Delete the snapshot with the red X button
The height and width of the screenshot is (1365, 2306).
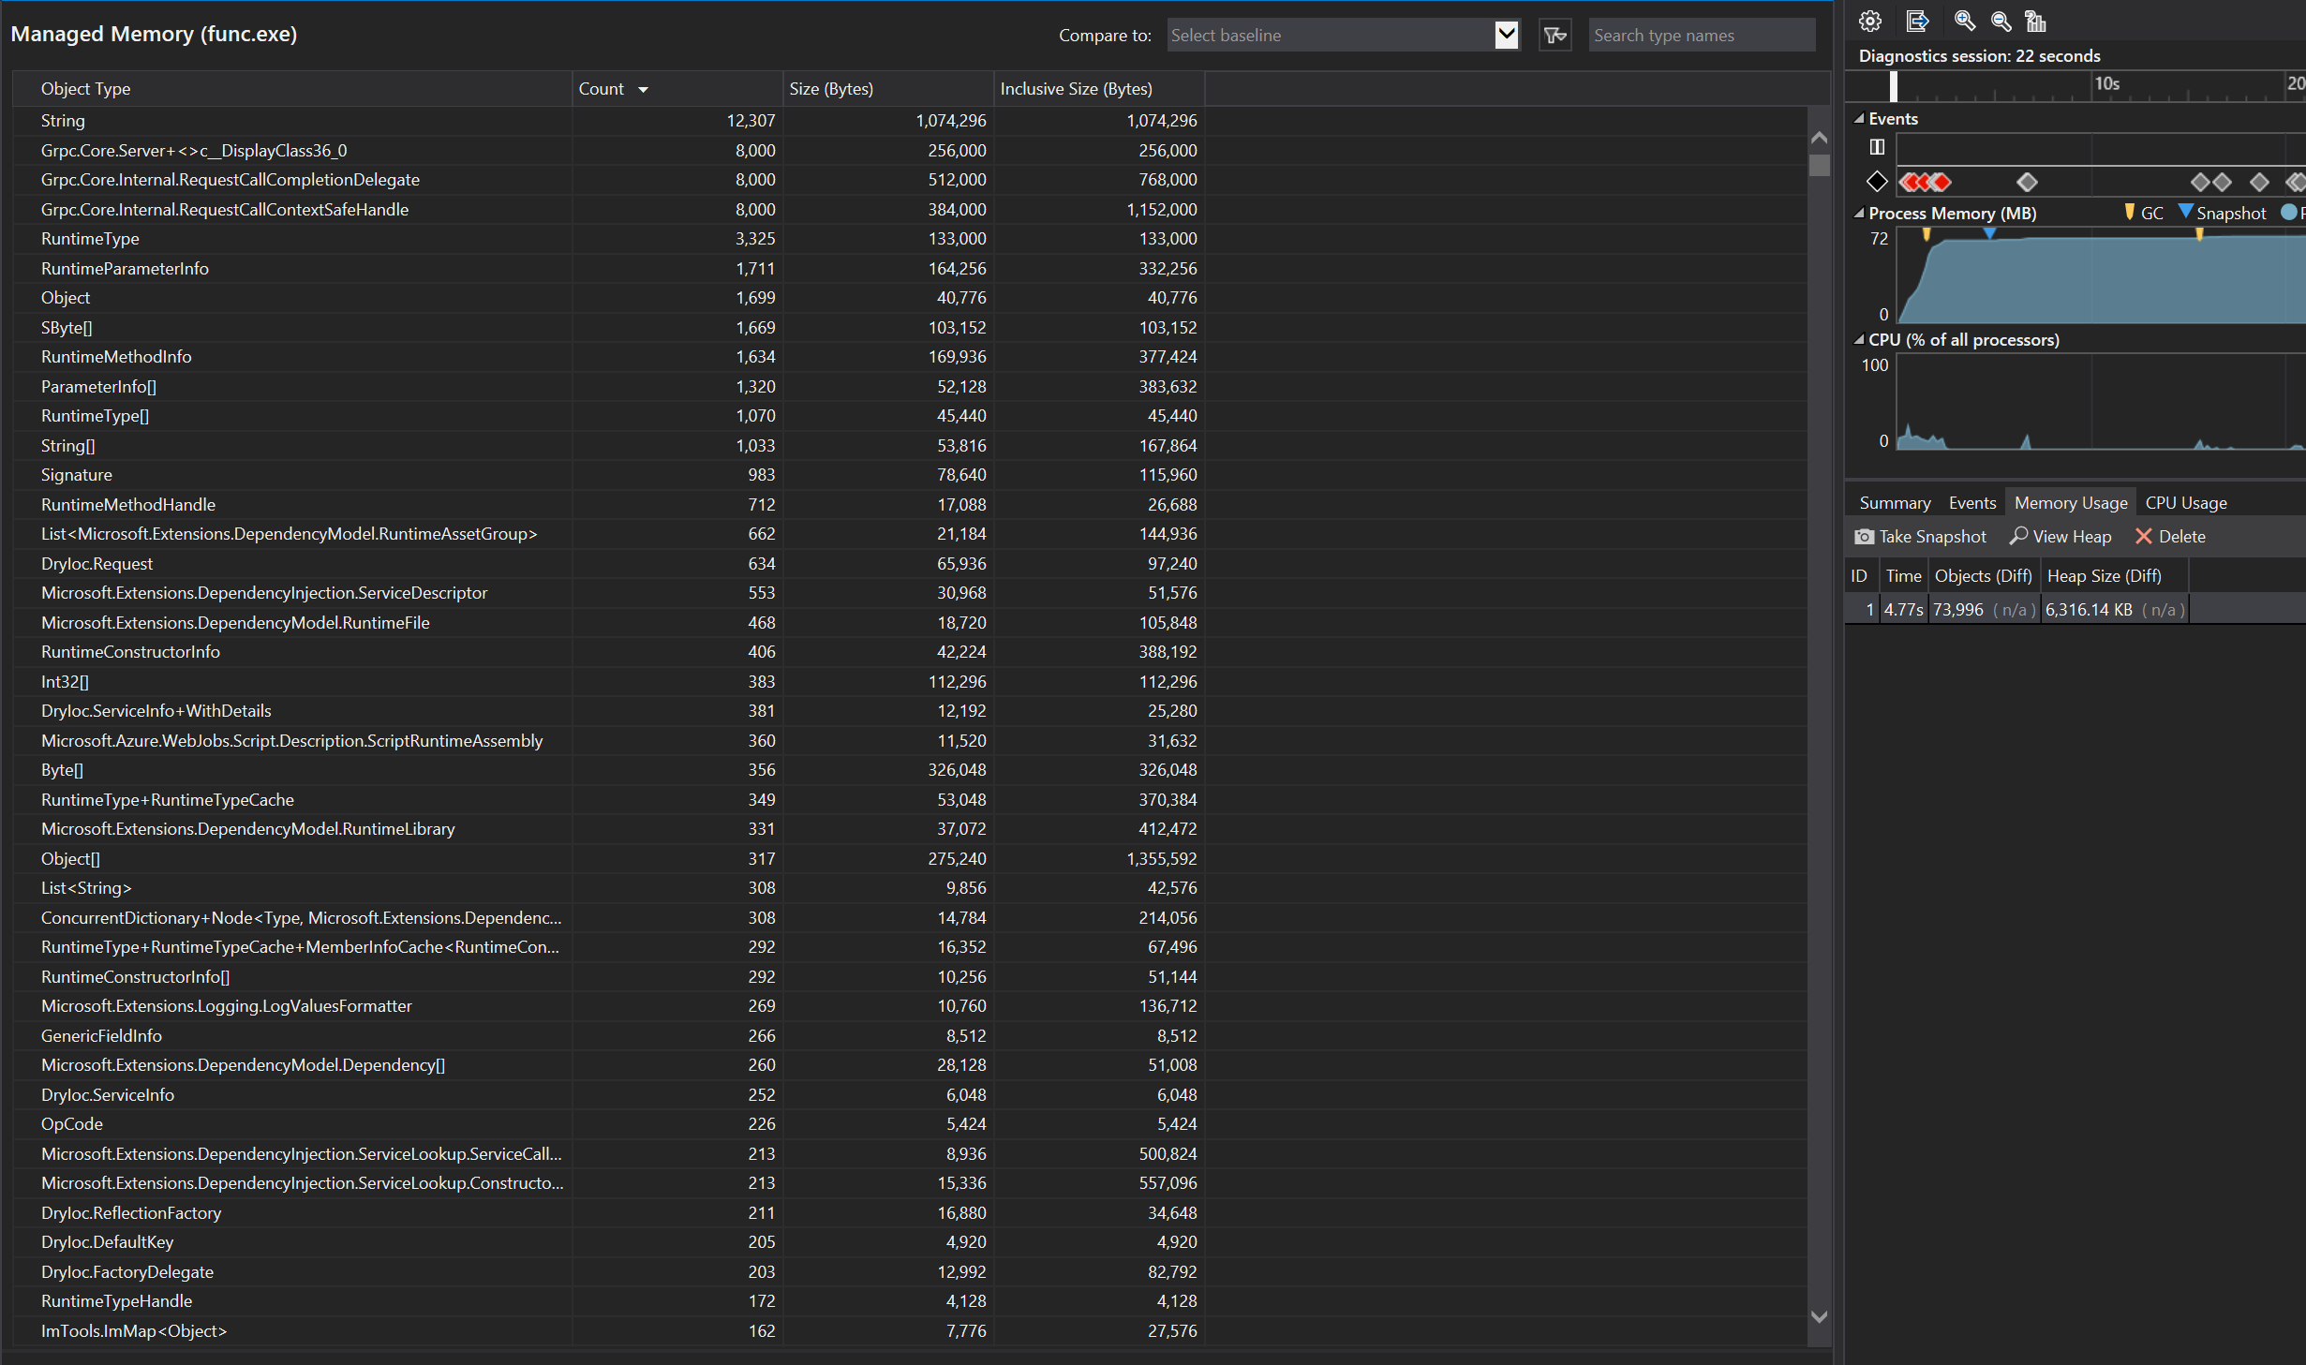tap(2146, 536)
